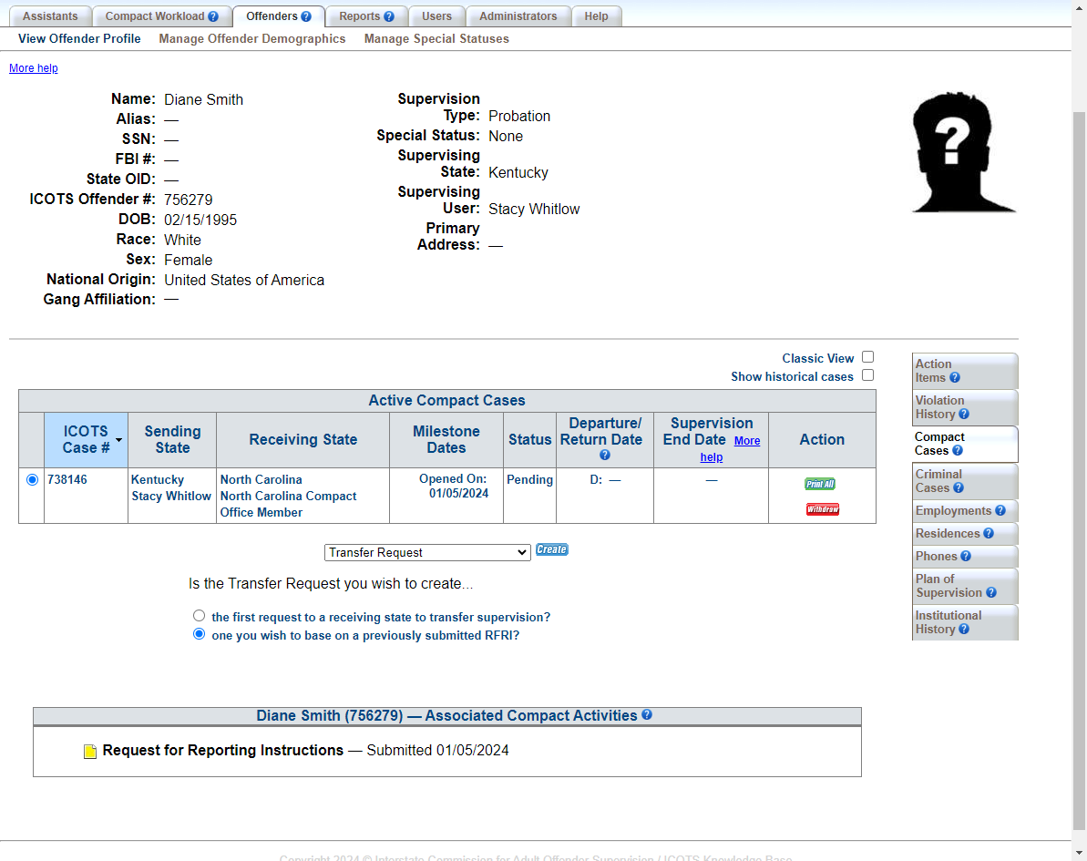Image resolution: width=1087 pixels, height=861 pixels.
Task: Click Request for Reporting Instructions activity
Action: 222,751
